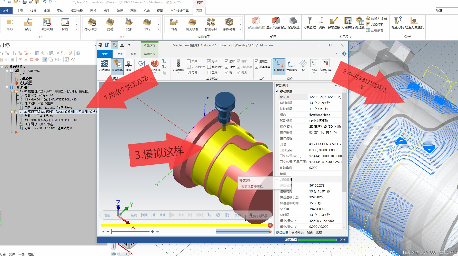This screenshot has width=458, height=256.
Task: Open the 视图 tab in simulator window
Action: coord(133,54)
